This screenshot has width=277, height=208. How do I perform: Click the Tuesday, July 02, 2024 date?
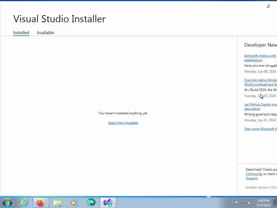[x=260, y=96]
